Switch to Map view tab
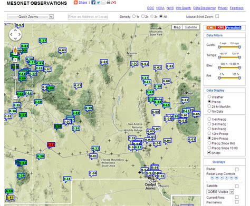Image resolution: width=250 pixels, height=206 pixels. click(x=177, y=27)
